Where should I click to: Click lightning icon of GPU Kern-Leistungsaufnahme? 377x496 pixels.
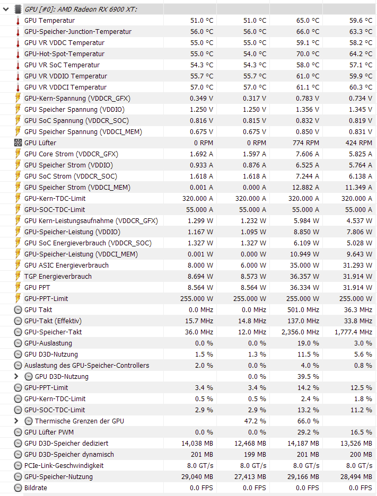[18, 221]
